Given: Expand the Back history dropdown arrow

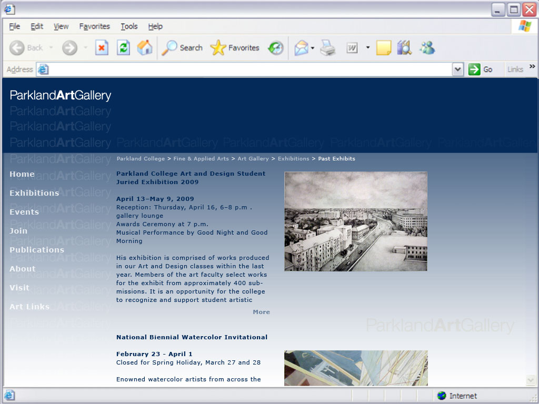Looking at the screenshot, I should tap(51, 48).
